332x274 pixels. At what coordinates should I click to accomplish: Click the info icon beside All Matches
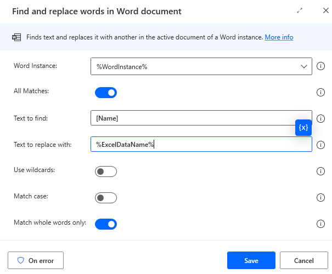[322, 93]
